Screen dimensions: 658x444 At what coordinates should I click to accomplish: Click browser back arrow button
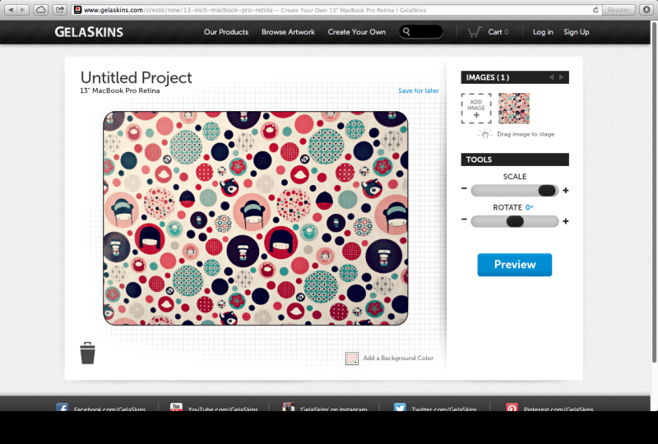coord(11,9)
